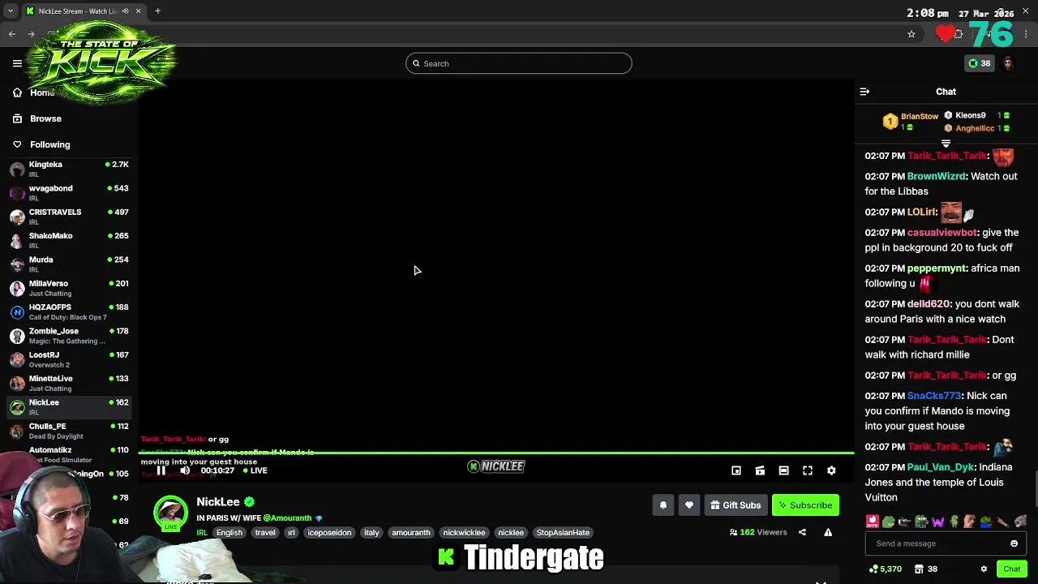The height and width of the screenshot is (584, 1038).
Task: Select NickLee channel in sidebar
Action: pyautogui.click(x=69, y=407)
